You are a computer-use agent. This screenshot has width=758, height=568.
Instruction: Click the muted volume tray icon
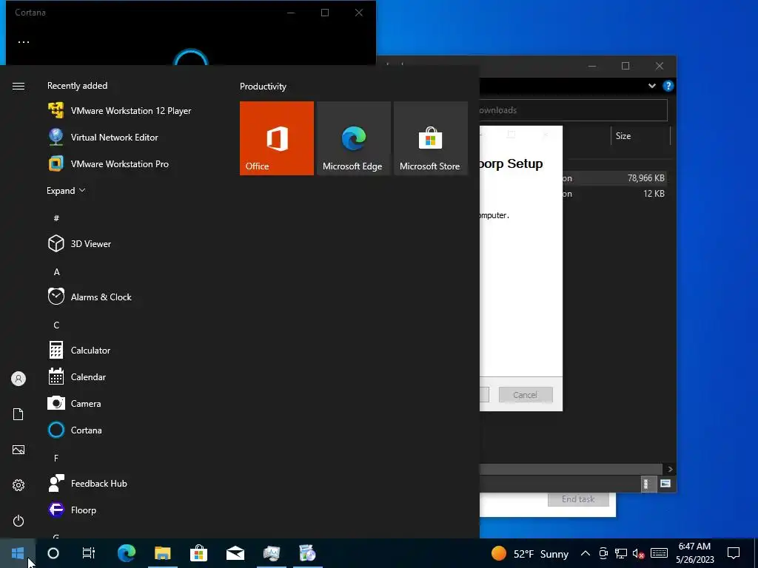pos(638,553)
